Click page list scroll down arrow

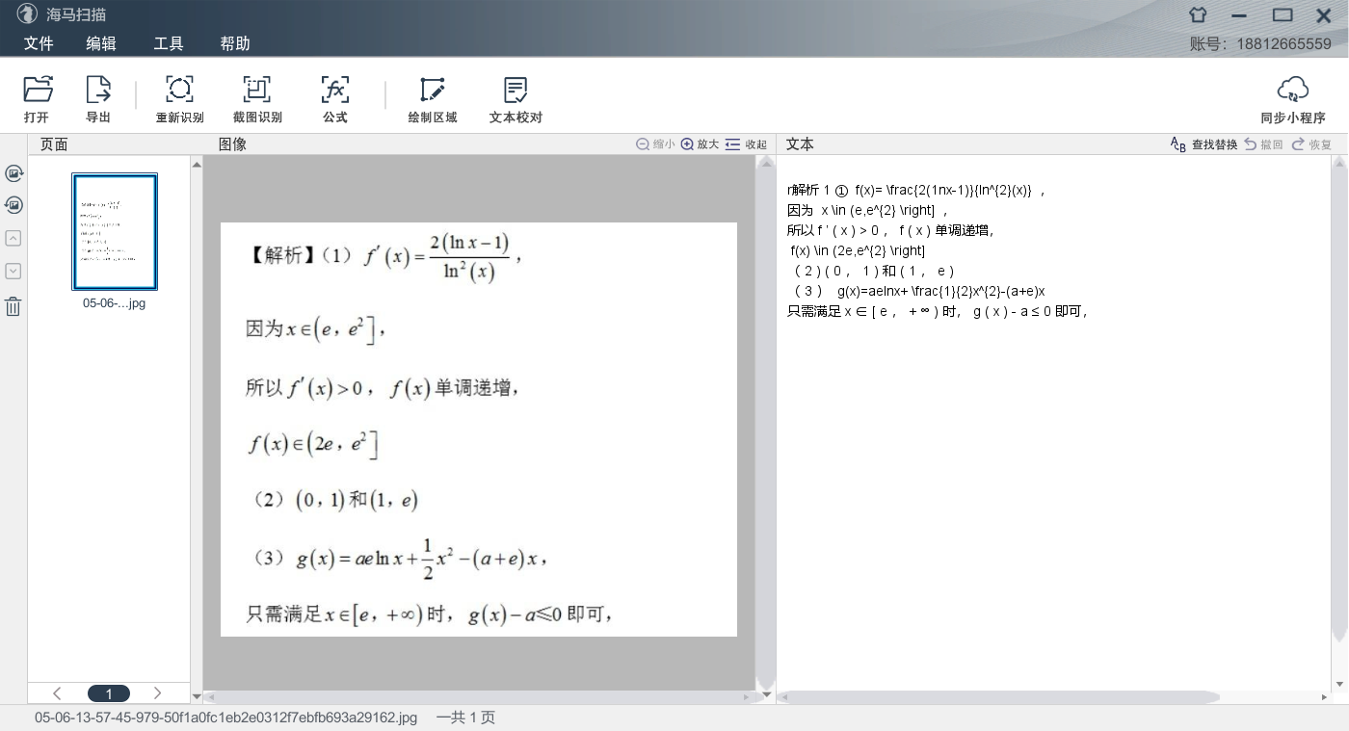coord(197,695)
